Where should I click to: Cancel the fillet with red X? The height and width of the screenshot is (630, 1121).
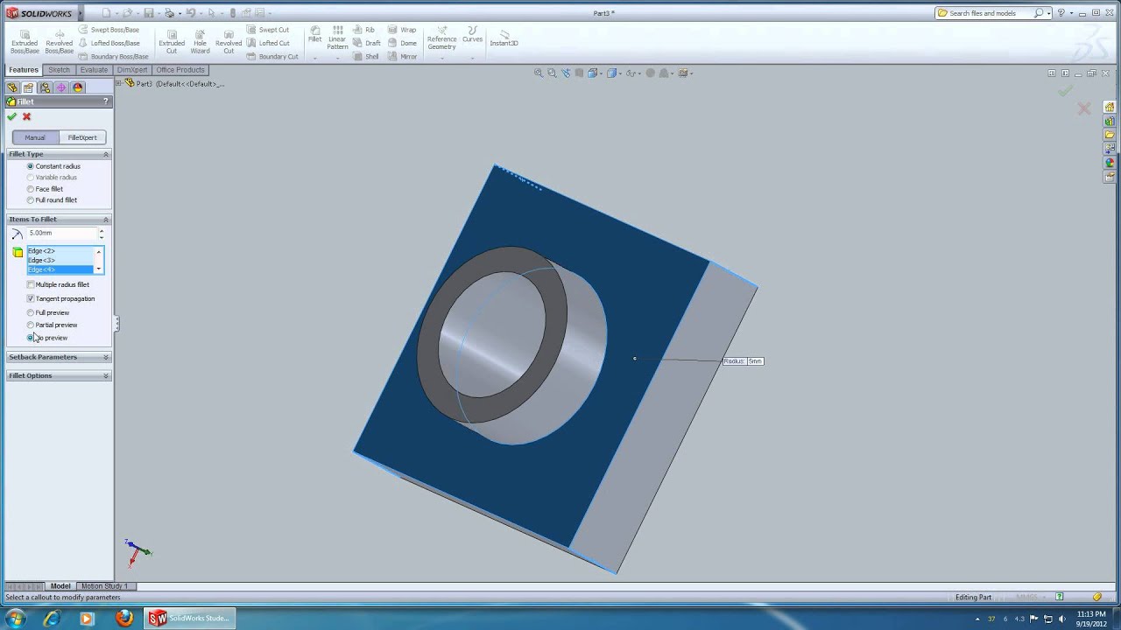tap(26, 116)
